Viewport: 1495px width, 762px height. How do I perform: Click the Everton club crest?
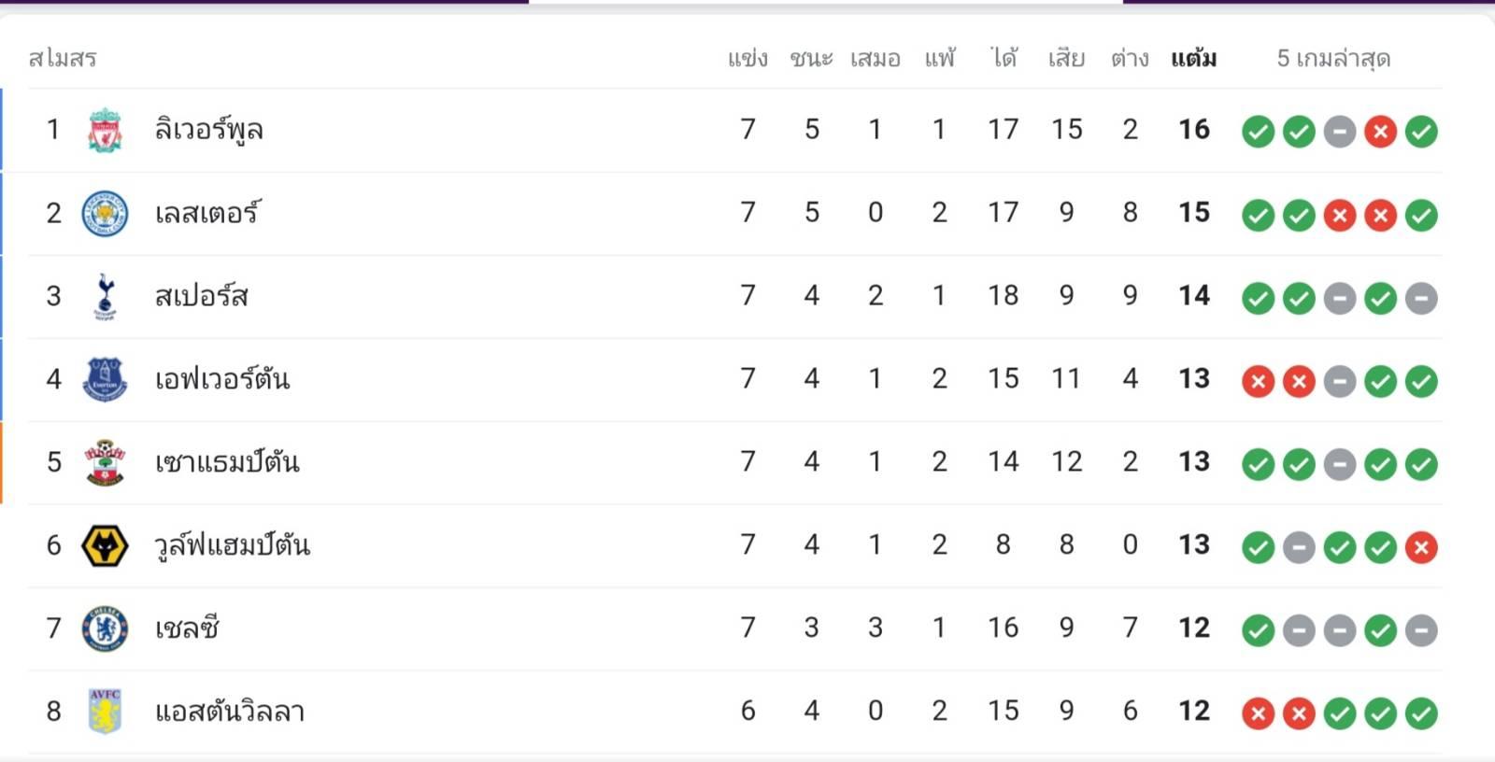[105, 379]
